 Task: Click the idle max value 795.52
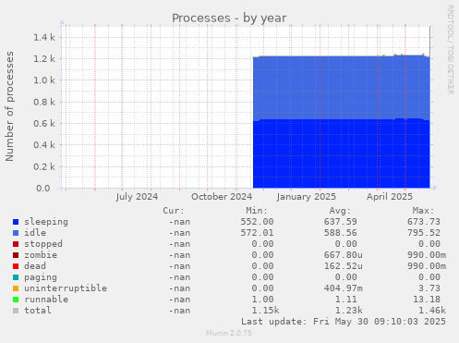424,233
